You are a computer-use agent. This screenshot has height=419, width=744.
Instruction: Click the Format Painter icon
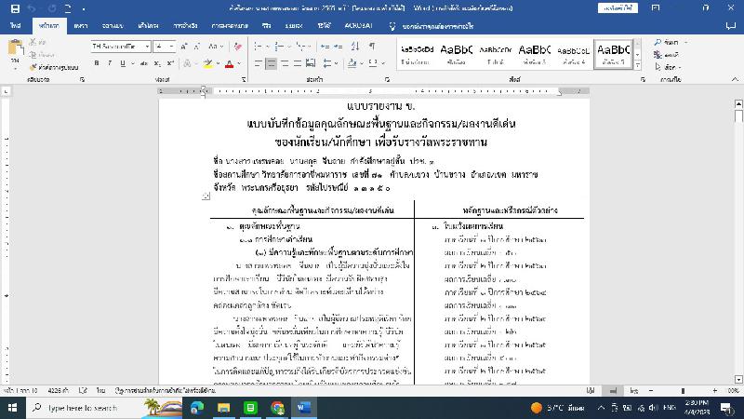(x=33, y=67)
